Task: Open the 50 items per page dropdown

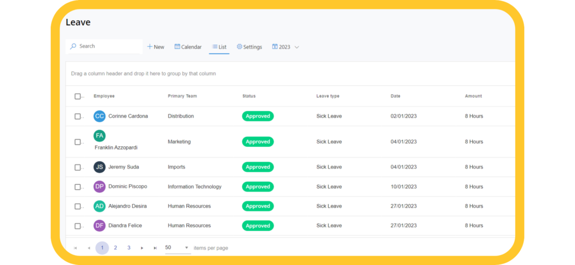Action: [x=177, y=248]
